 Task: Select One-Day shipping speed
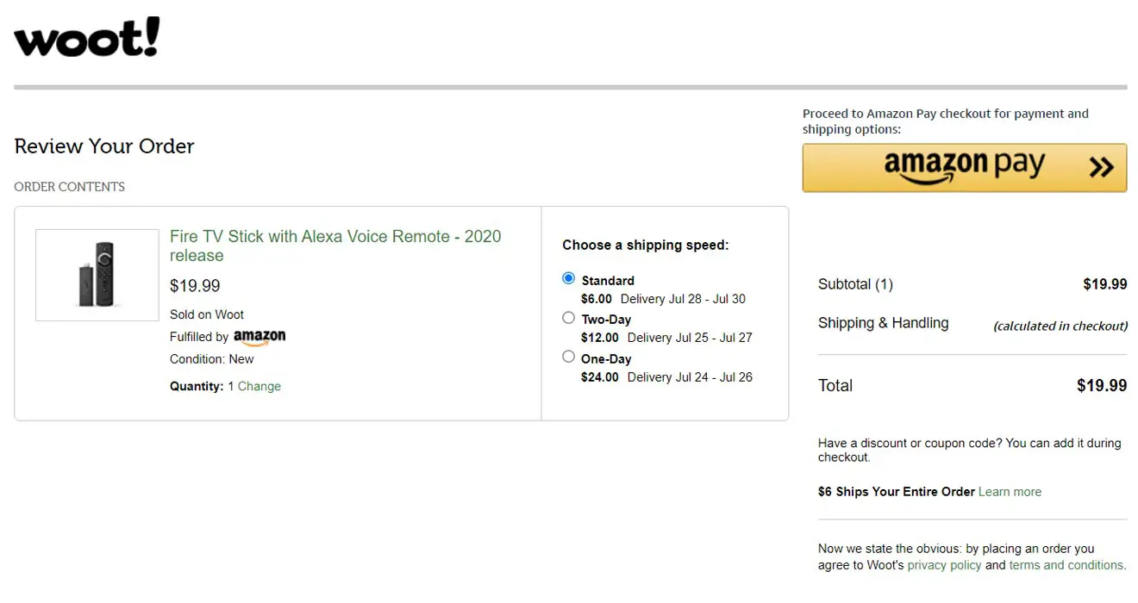[x=568, y=357]
